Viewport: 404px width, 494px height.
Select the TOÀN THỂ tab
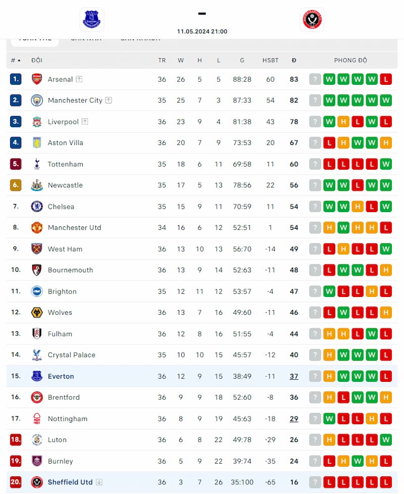click(x=34, y=37)
